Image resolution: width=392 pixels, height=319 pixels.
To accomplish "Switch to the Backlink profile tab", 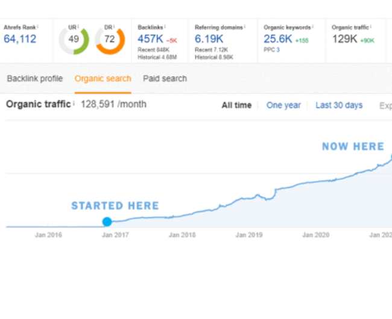I will pyautogui.click(x=34, y=78).
